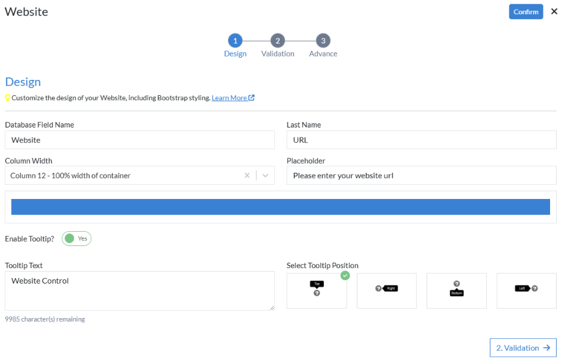562x361 pixels.
Task: Jump to step 3 Advance
Action: [323, 41]
